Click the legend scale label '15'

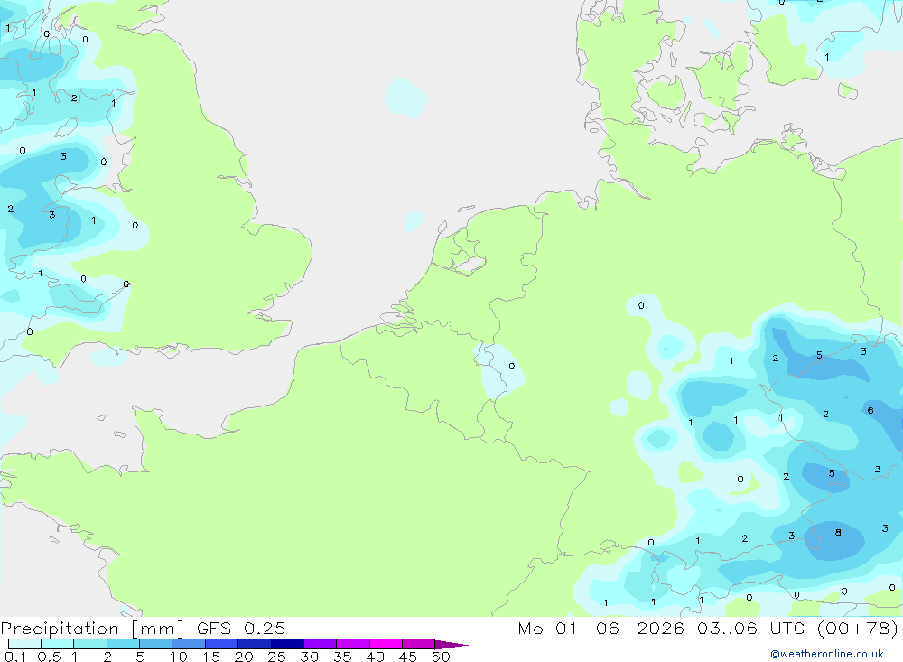210,657
